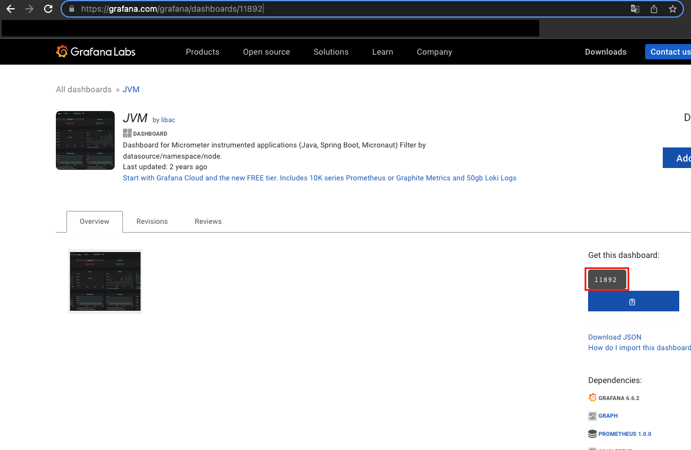Click the Prometheus database dependency icon

[x=593, y=434]
